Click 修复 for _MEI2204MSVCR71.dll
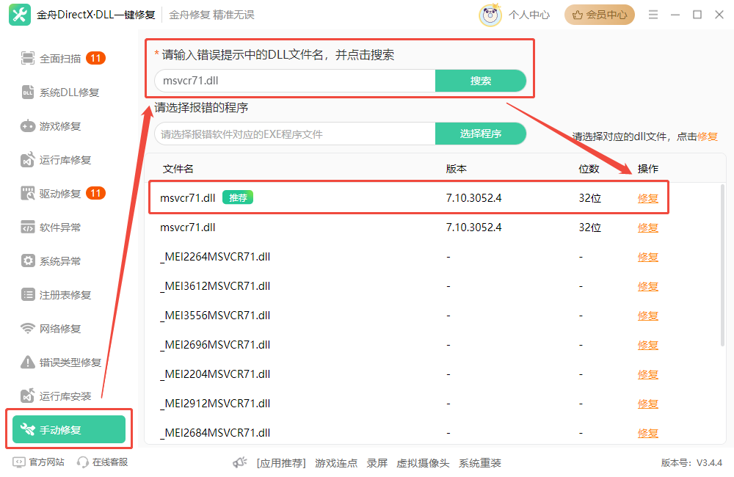 (648, 374)
